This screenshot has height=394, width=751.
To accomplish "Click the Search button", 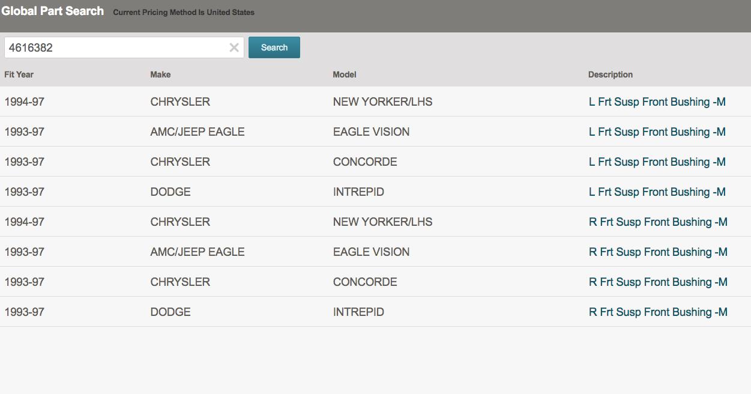I will click(274, 47).
